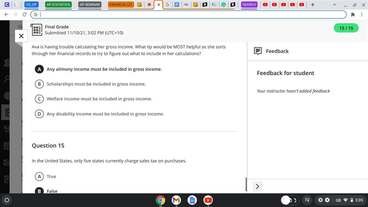The image size is (368, 207).
Task: Open the Institution sidebar icon
Action: click(x=6, y=63)
